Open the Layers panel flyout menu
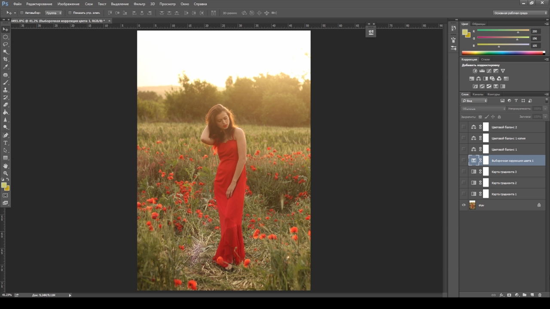Screen dimensions: 550x309 547,94
